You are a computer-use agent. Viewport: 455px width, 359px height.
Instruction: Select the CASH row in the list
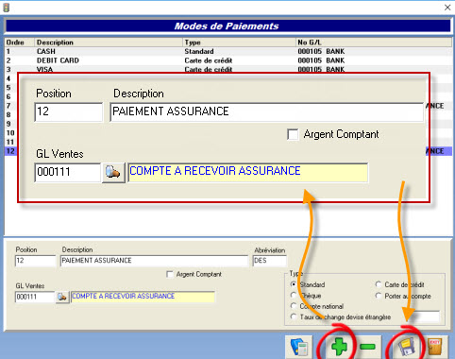click(x=228, y=51)
